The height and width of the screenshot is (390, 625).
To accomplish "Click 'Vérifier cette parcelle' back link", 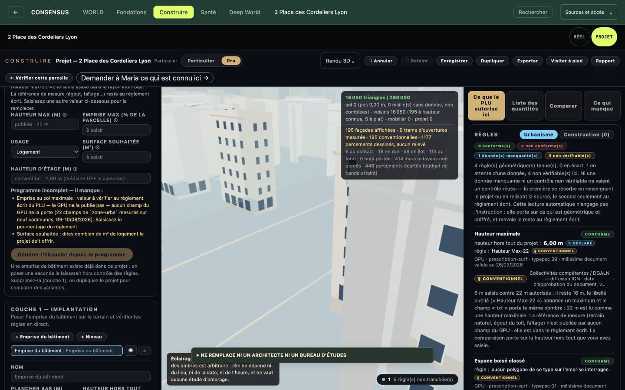I will (x=39, y=78).
